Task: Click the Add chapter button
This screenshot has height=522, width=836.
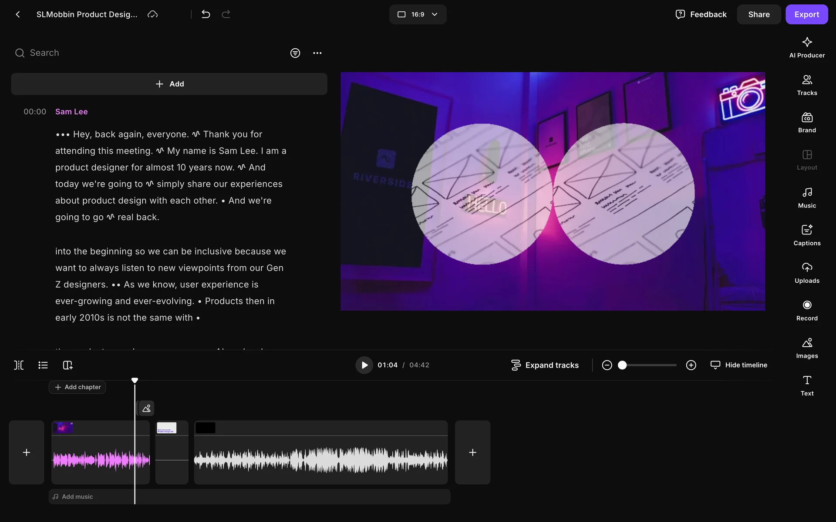Action: click(x=78, y=387)
